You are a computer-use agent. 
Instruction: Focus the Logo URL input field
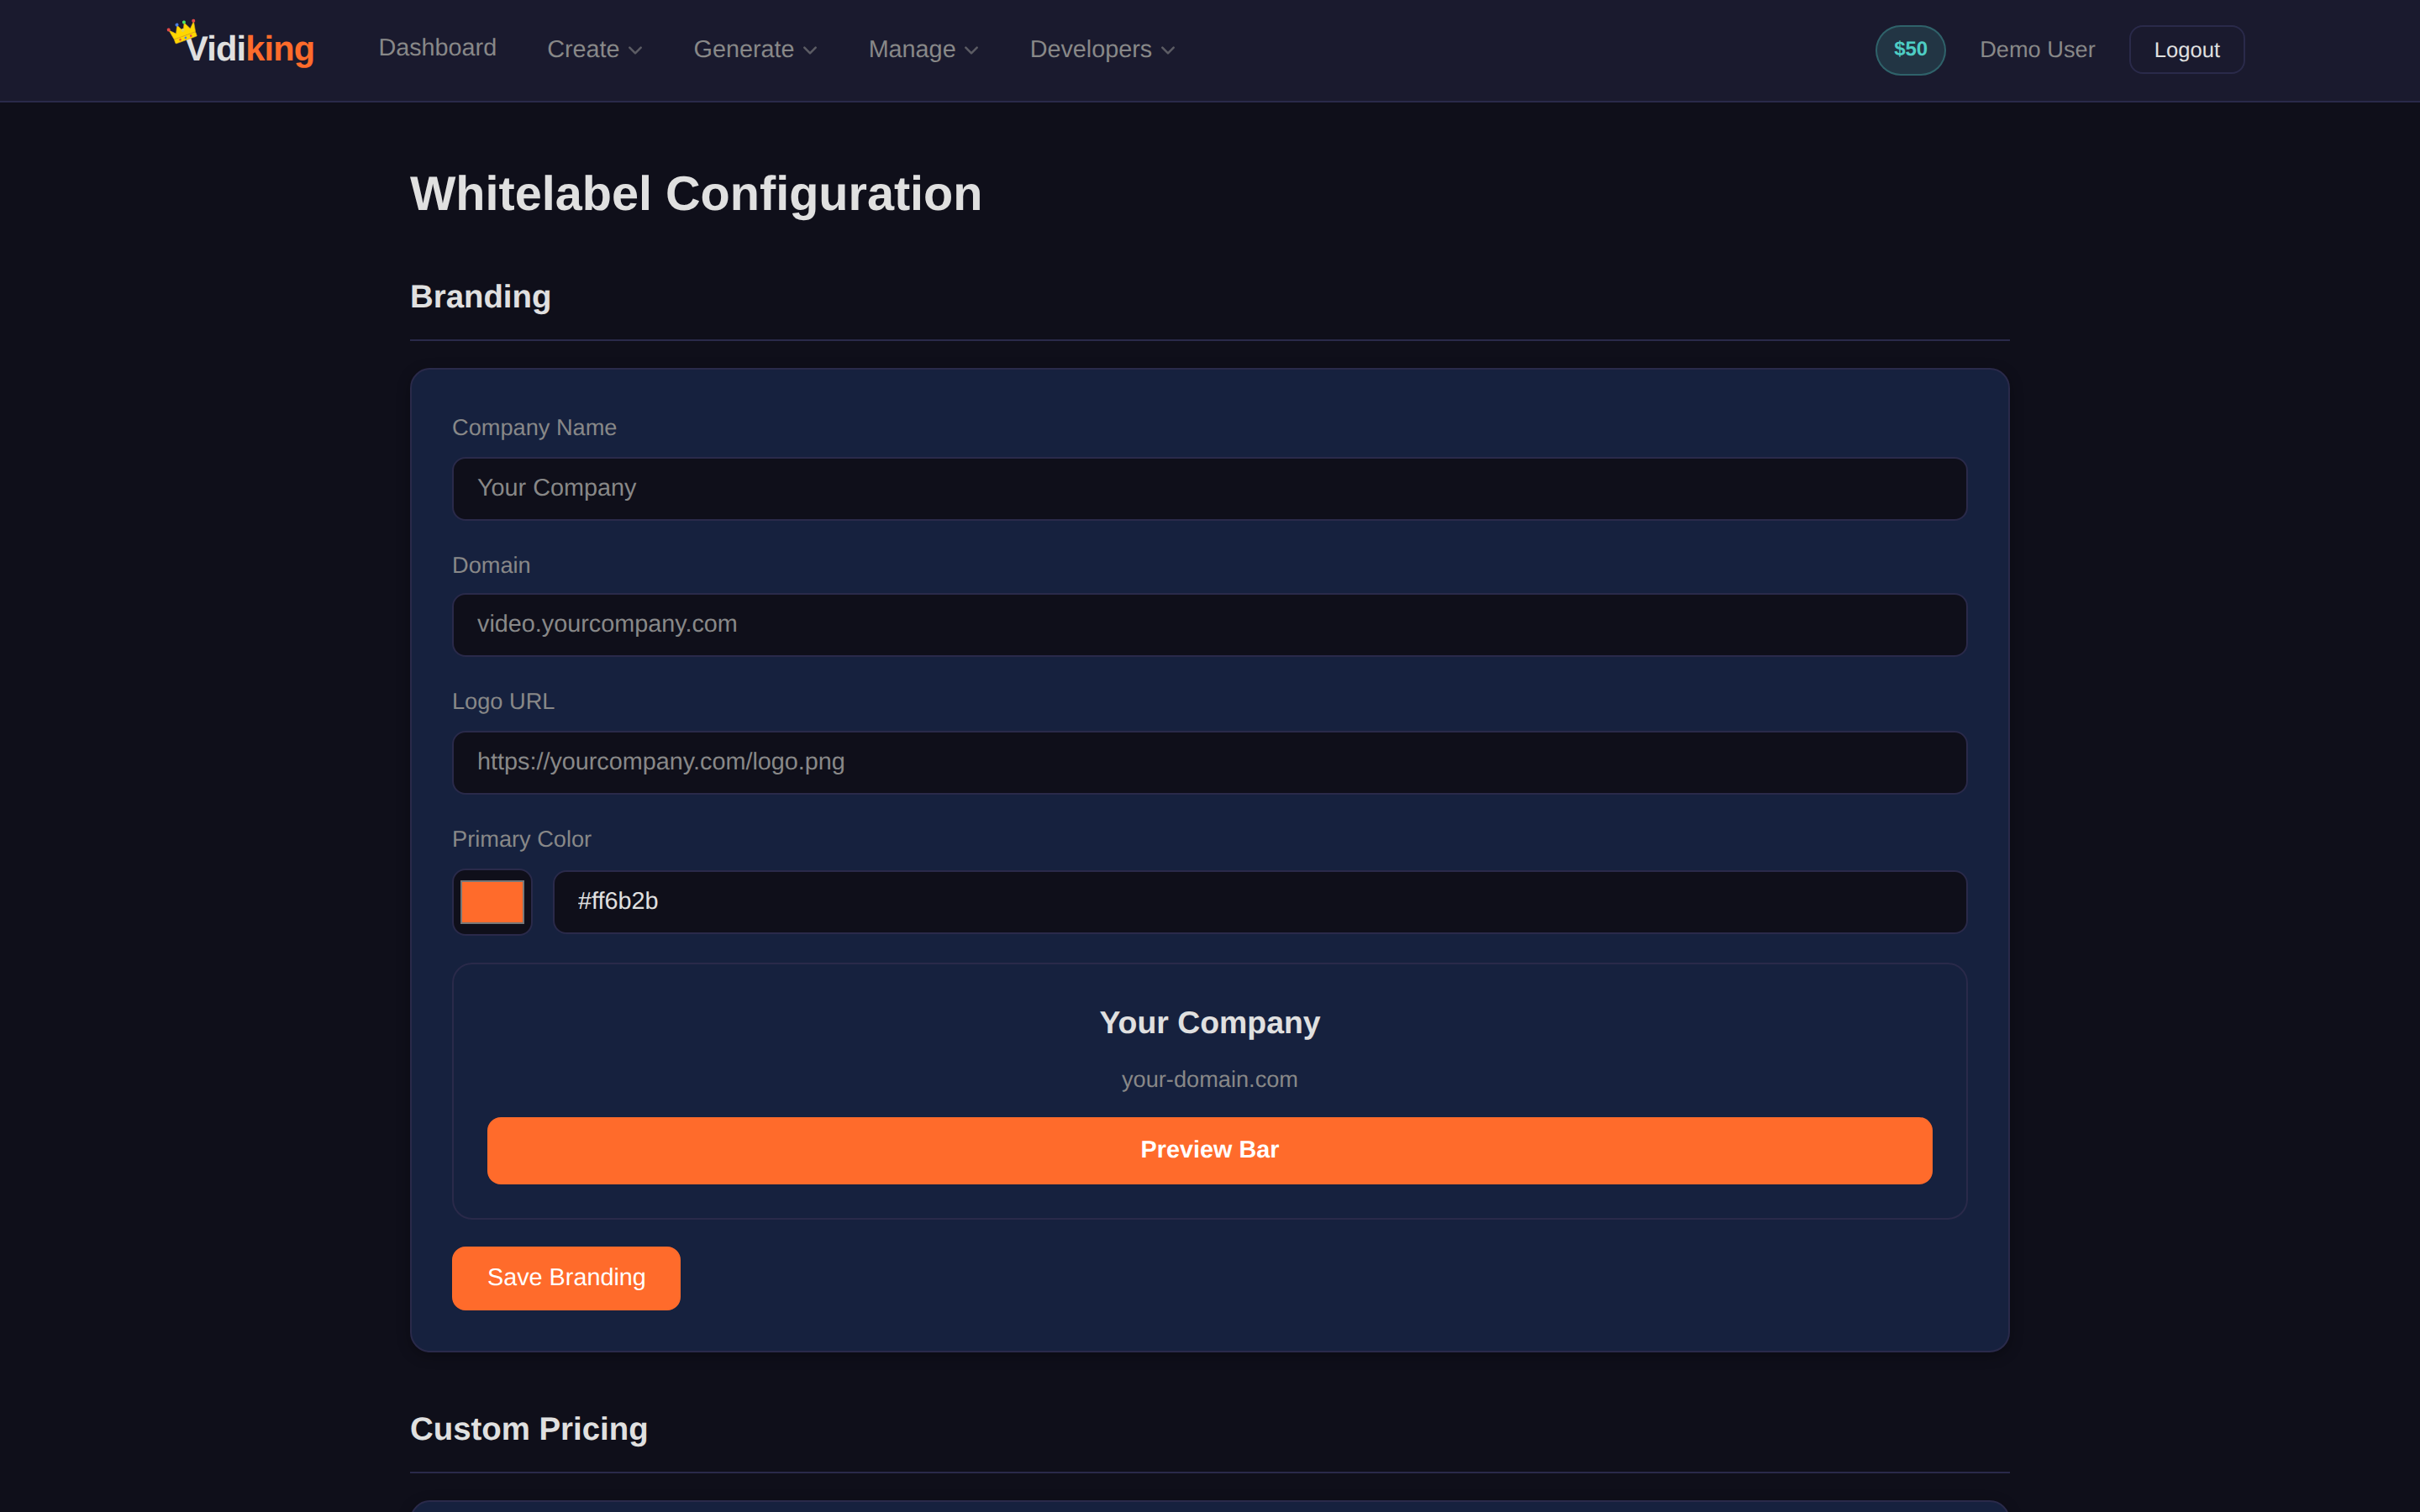[x=1209, y=762]
